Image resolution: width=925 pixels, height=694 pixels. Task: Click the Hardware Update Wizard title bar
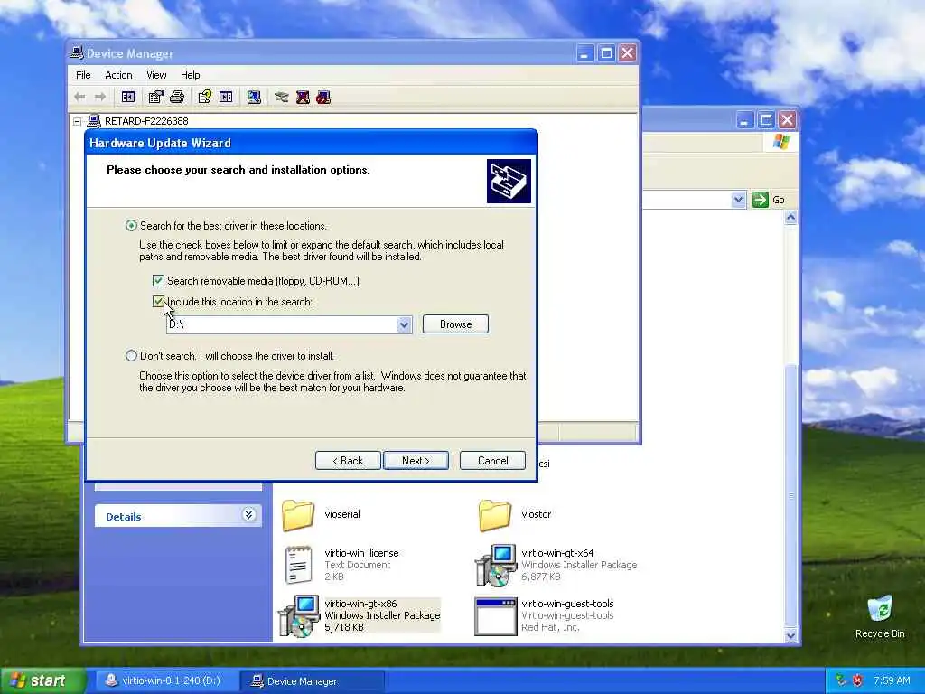point(312,143)
